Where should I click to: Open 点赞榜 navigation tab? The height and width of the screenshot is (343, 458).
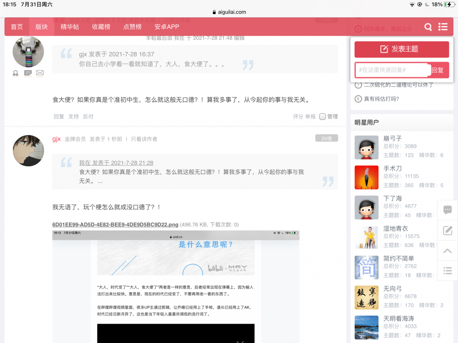tap(132, 27)
